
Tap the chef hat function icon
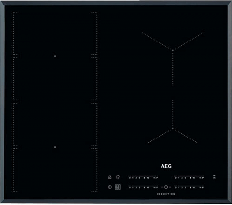click(117, 177)
